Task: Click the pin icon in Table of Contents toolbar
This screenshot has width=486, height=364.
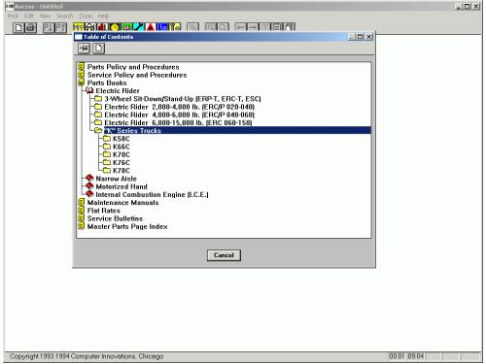Action: pyautogui.click(x=84, y=49)
